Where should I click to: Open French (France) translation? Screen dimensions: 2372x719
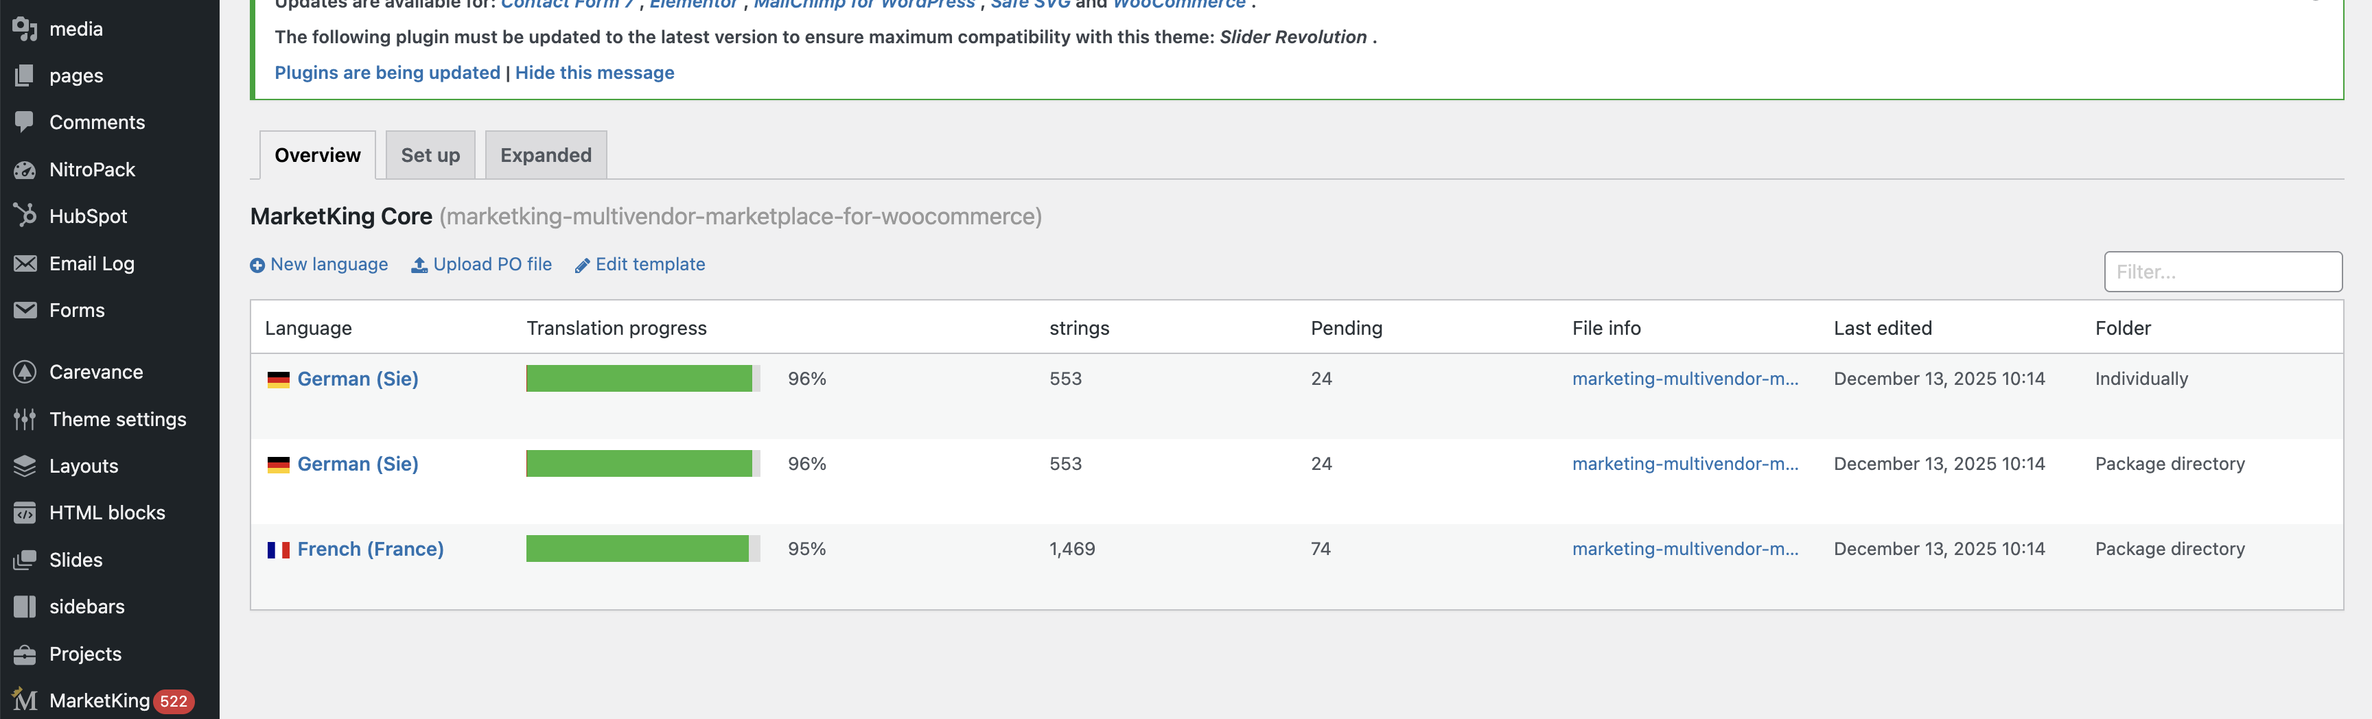(x=370, y=549)
